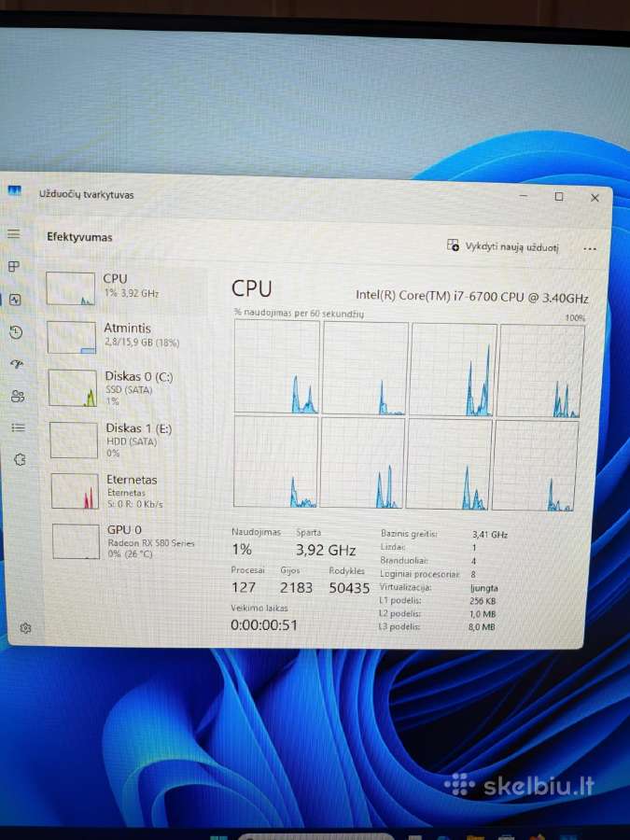This screenshot has height=840, width=630.
Task: Click the Atmintis mini graph thumbnail
Action: tap(71, 338)
